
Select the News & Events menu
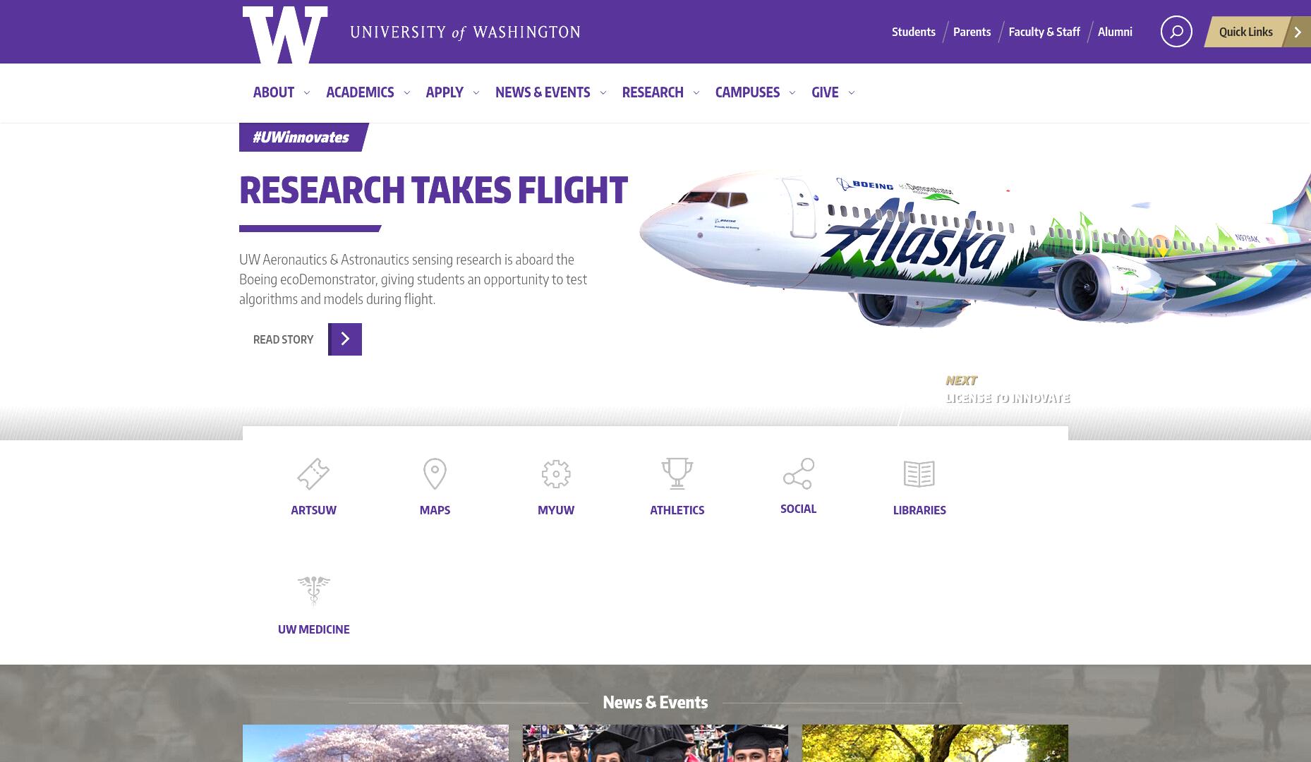(543, 92)
